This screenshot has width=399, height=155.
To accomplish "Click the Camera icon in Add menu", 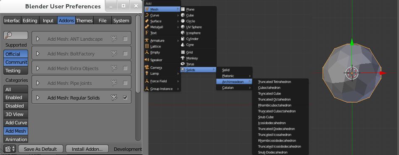I will [x=147, y=68].
